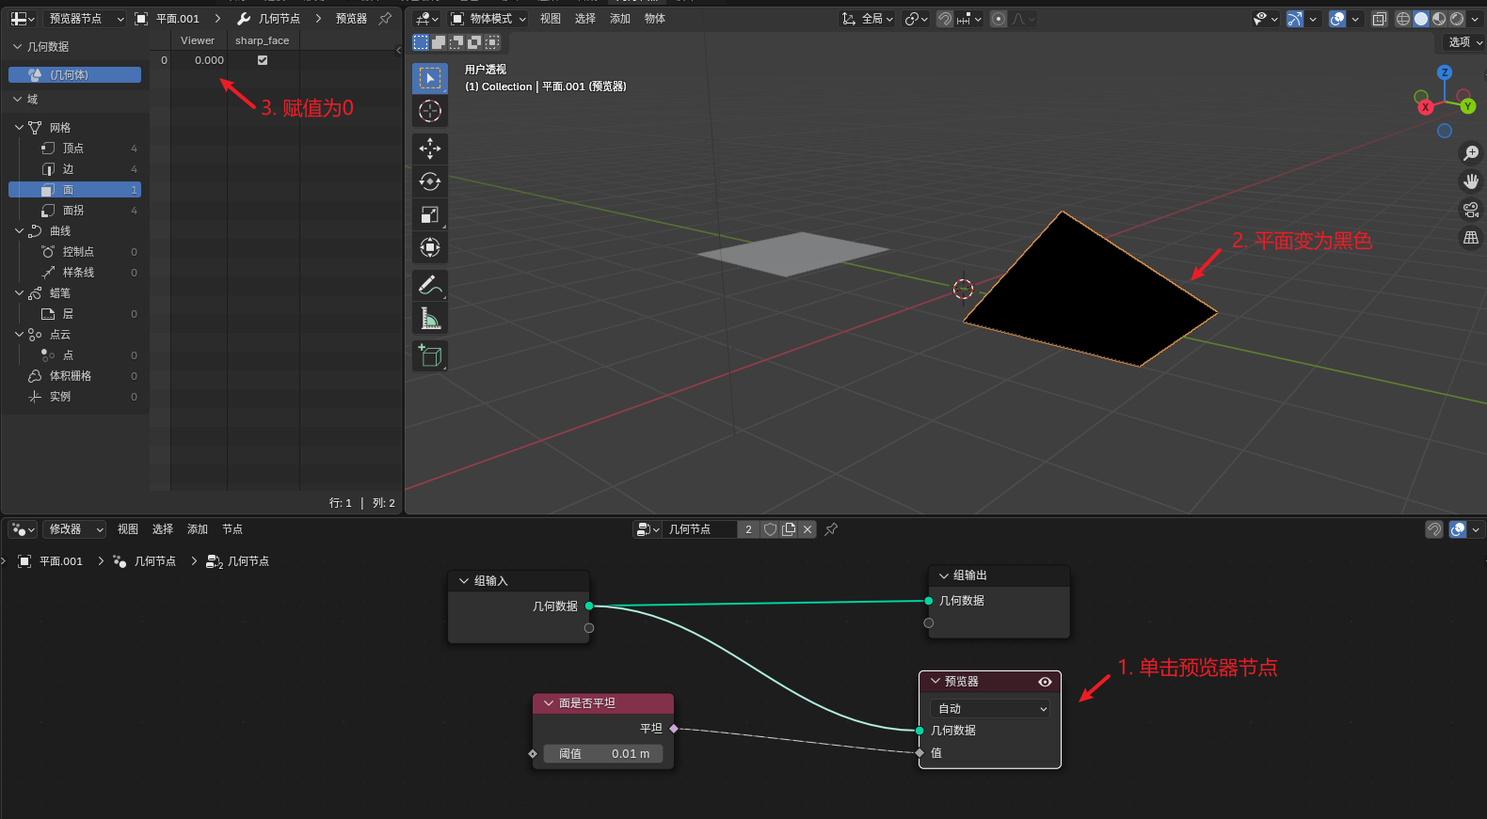Click the (几何体) selected item
The height and width of the screenshot is (819, 1487).
click(x=74, y=75)
